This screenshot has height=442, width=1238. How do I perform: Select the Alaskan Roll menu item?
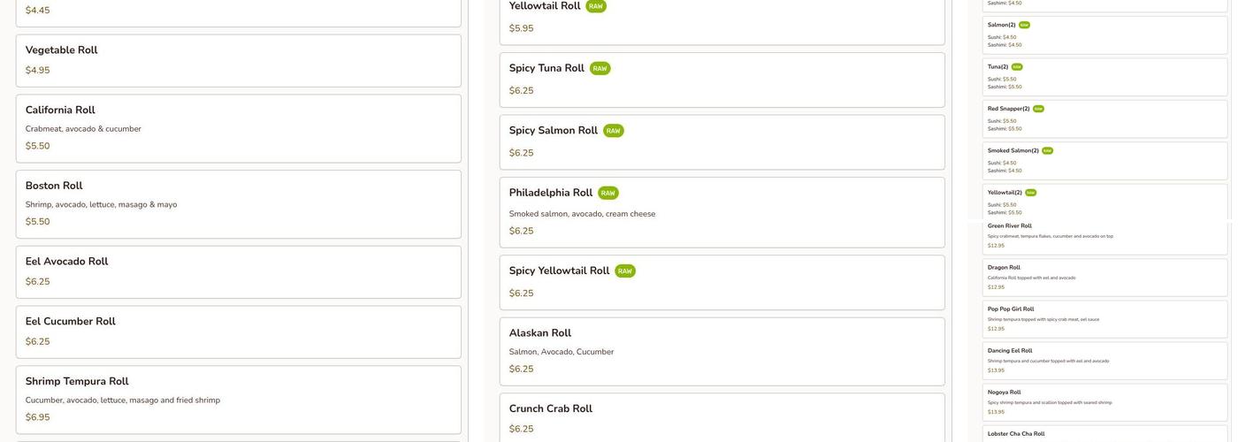[722, 351]
